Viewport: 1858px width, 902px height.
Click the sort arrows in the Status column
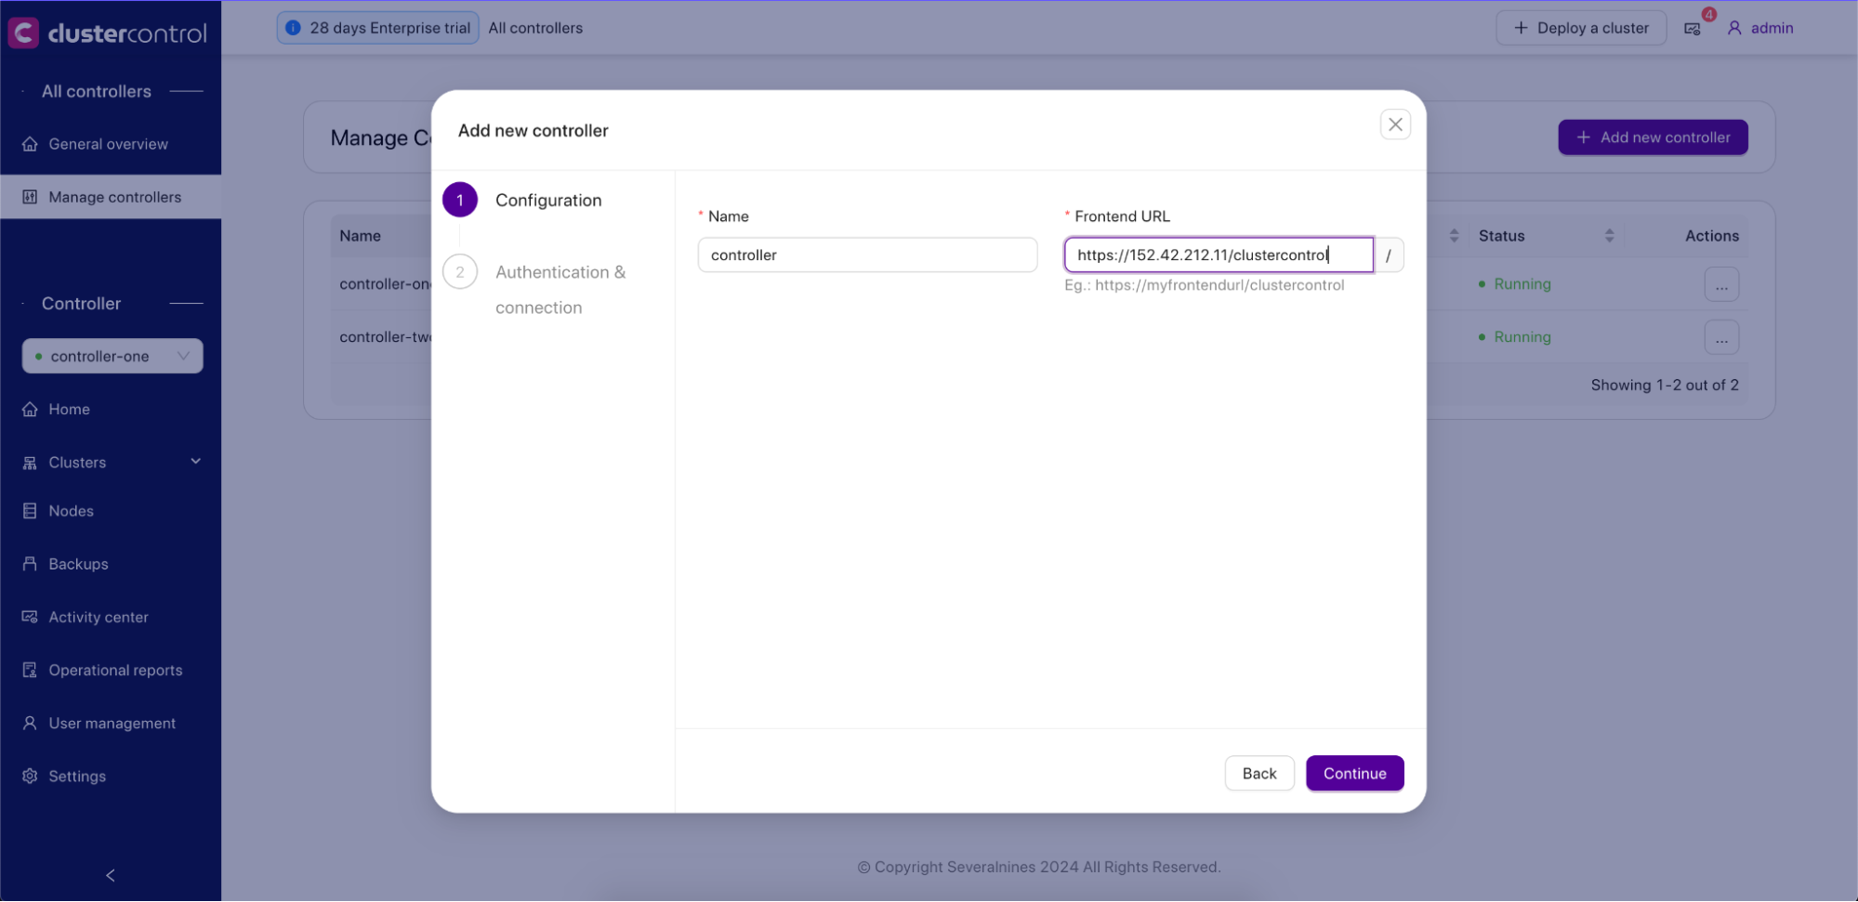[x=1609, y=236]
